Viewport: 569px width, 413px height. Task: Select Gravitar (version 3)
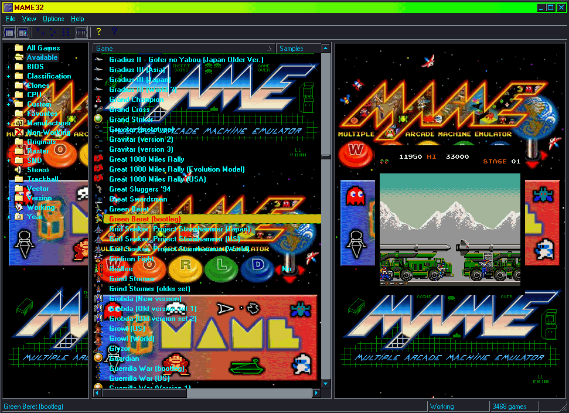(141, 149)
